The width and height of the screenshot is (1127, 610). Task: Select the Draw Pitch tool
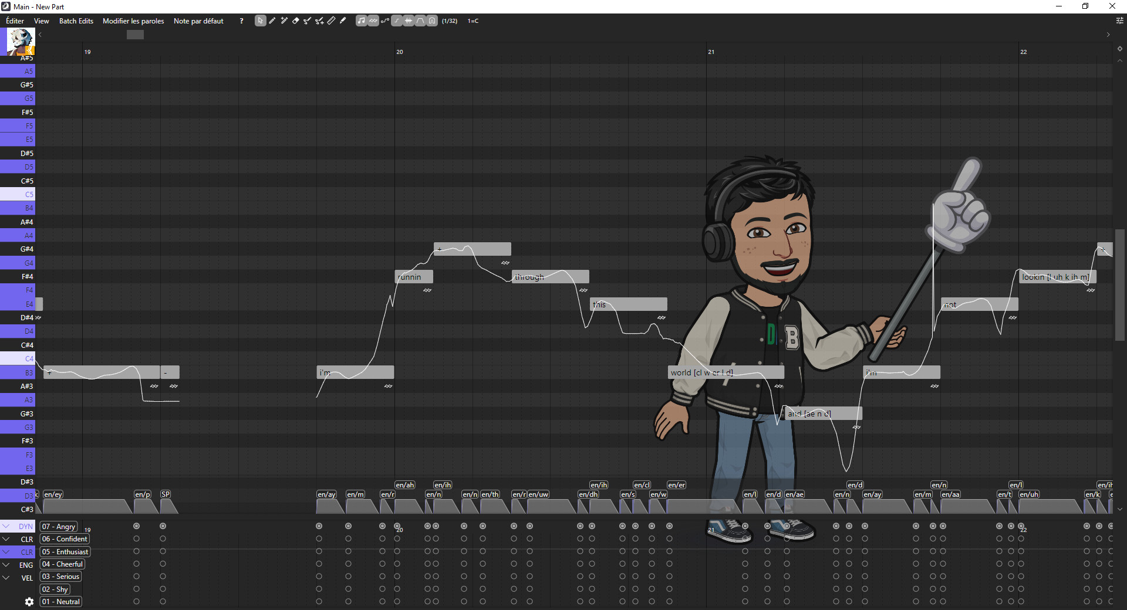(x=308, y=21)
